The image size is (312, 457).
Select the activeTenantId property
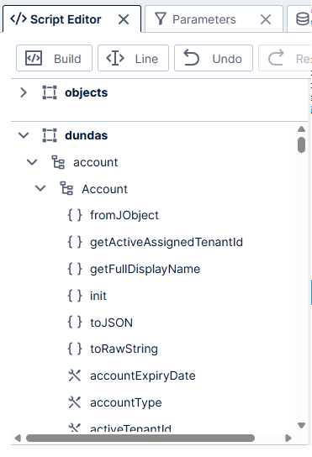point(130,428)
